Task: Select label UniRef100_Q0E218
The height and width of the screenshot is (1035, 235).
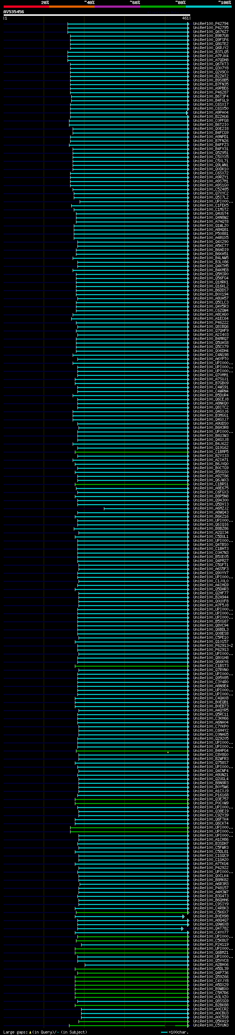Action: [211, 129]
